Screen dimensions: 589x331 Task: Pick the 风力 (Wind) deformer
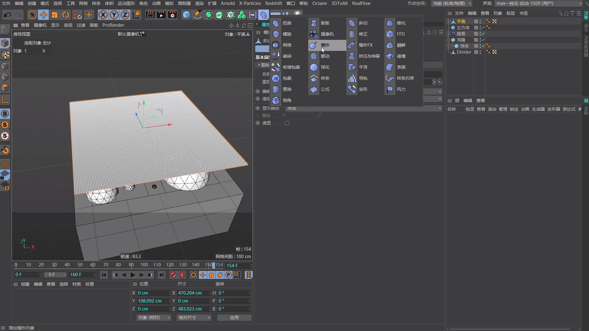401,89
